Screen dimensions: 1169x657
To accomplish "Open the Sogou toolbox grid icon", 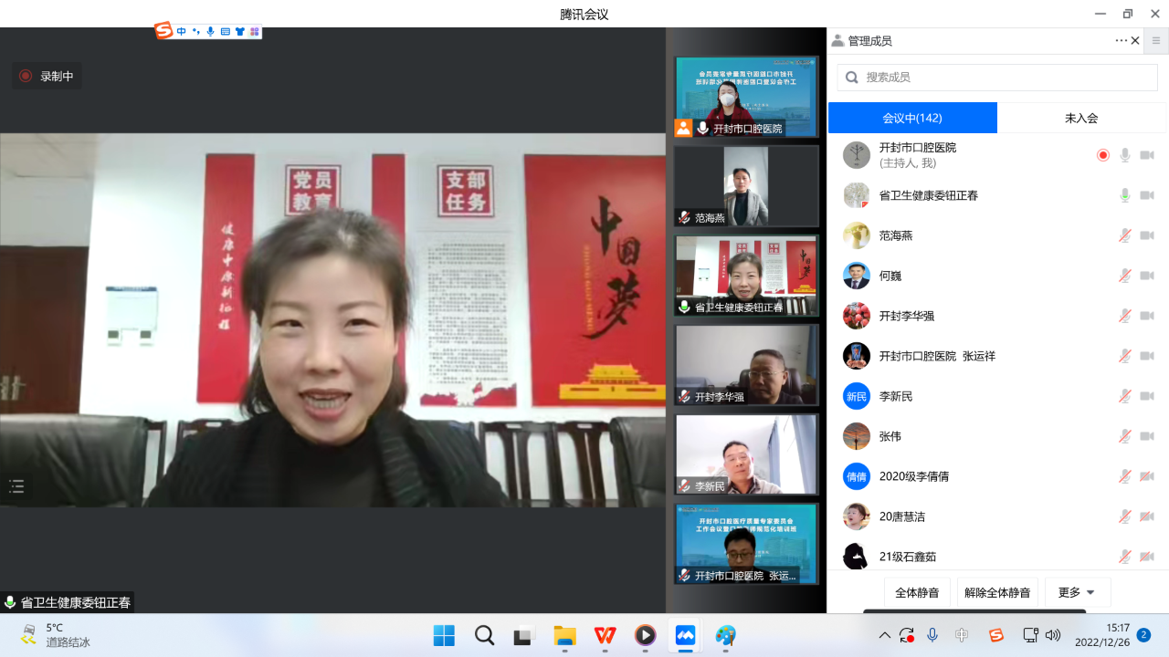I will tap(254, 30).
